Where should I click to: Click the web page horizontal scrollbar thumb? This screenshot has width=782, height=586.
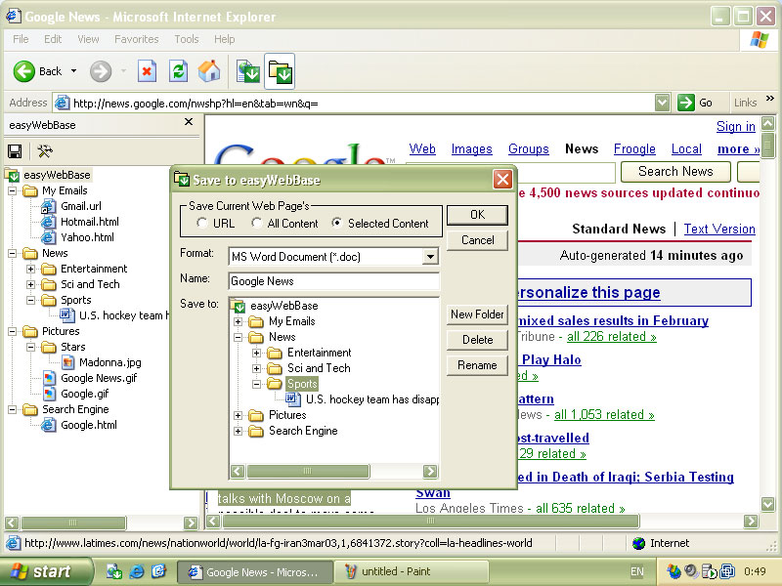pyautogui.click(x=430, y=522)
